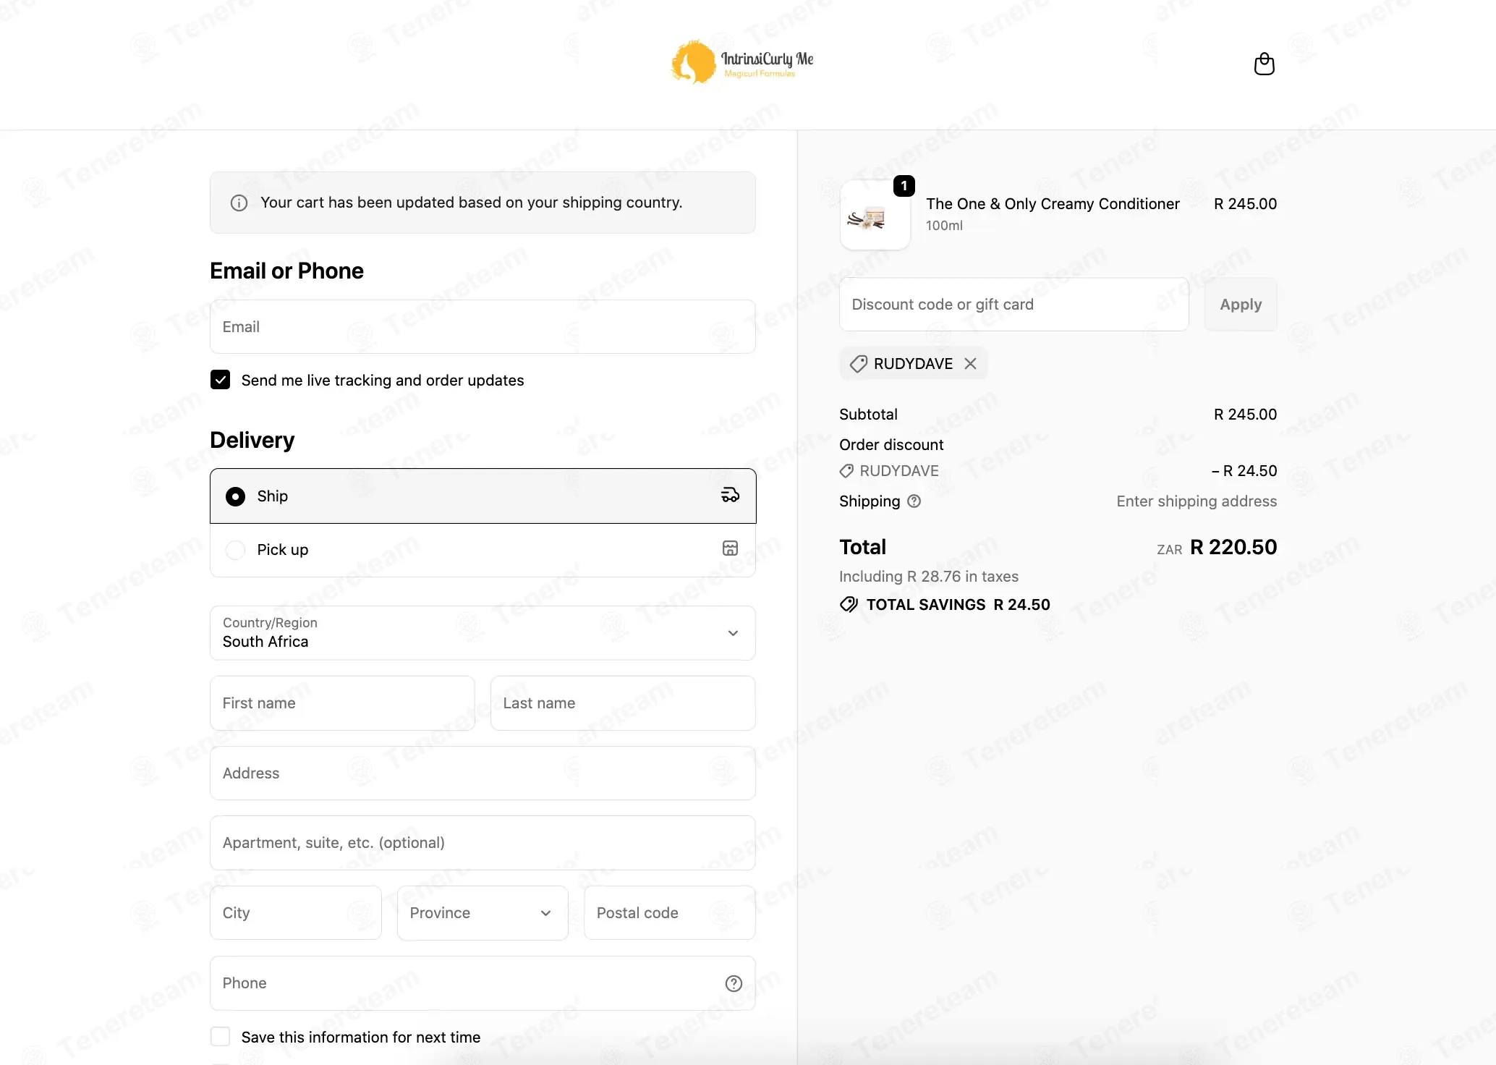Select the Pick up delivery option
The height and width of the screenshot is (1065, 1496).
(483, 550)
